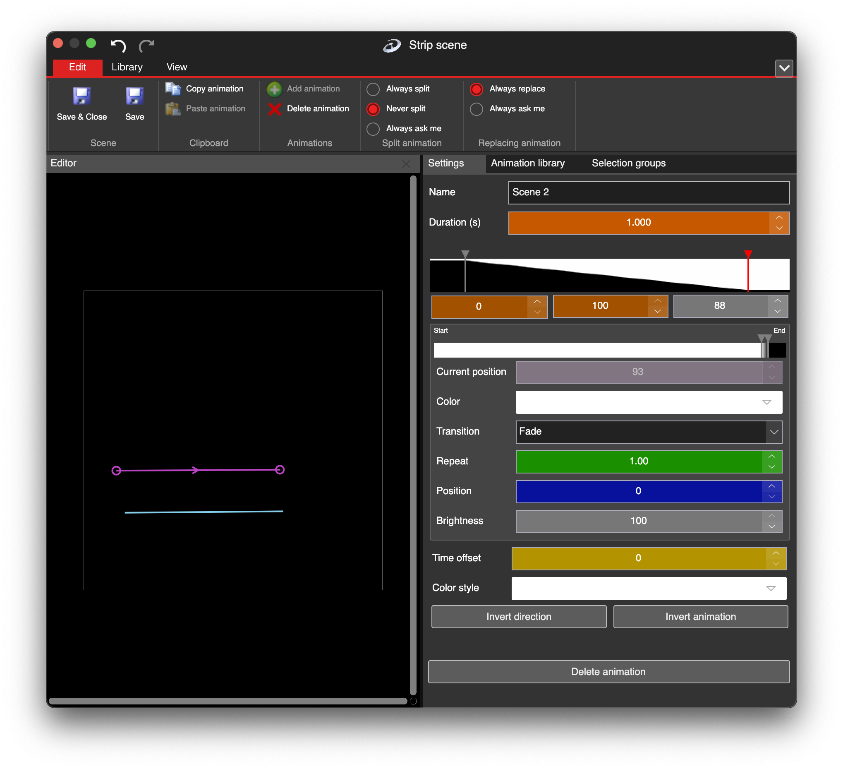Select the light blue strip line
The image size is (843, 769).
[x=204, y=512]
